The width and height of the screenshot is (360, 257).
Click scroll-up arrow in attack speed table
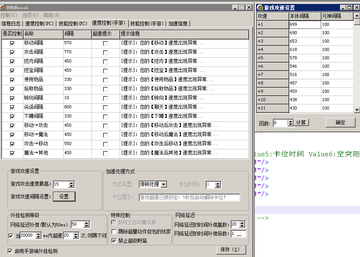(357, 16)
